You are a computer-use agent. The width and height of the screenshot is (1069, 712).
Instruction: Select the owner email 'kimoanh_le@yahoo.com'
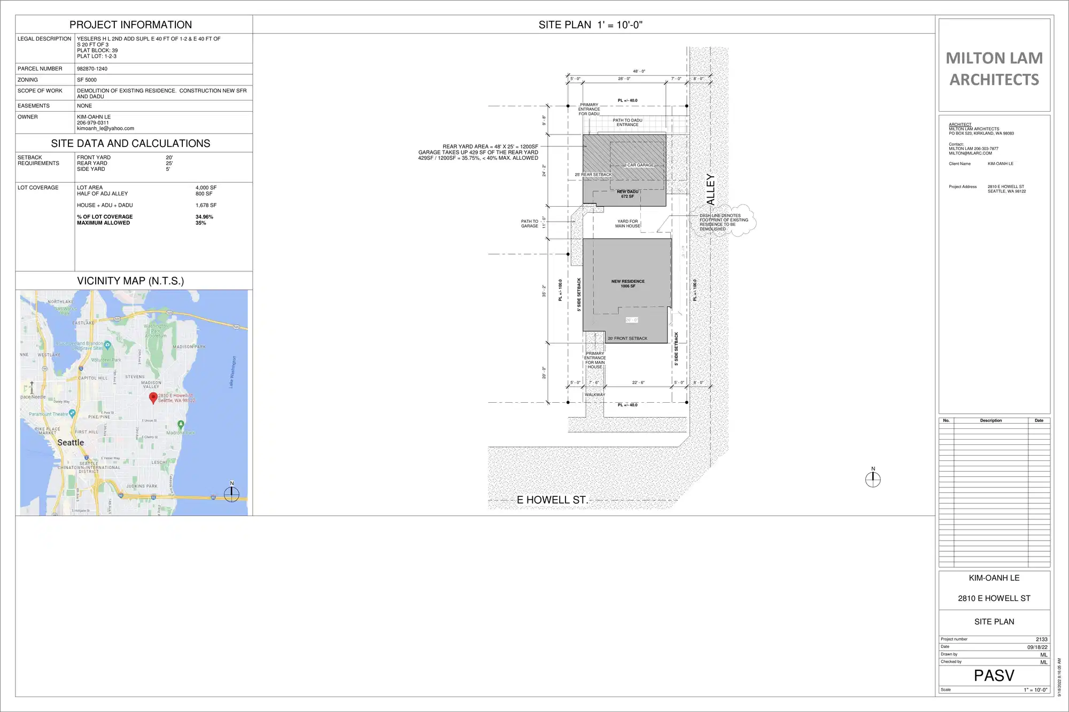105,129
